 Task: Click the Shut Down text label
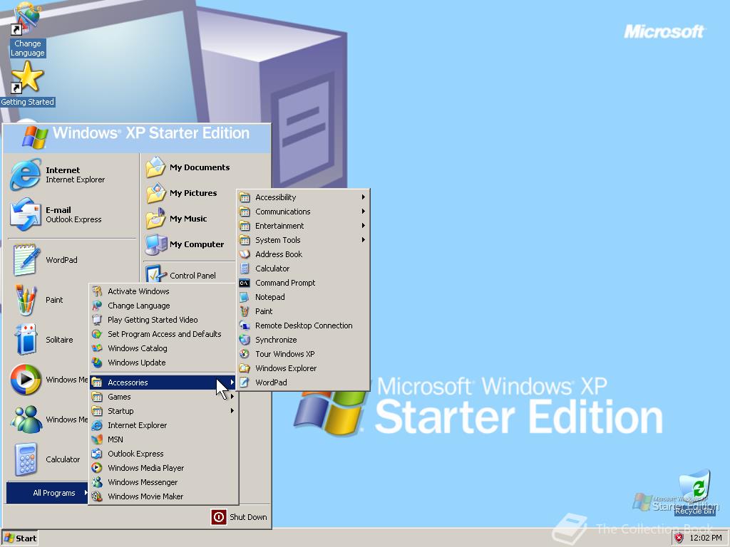click(x=248, y=517)
